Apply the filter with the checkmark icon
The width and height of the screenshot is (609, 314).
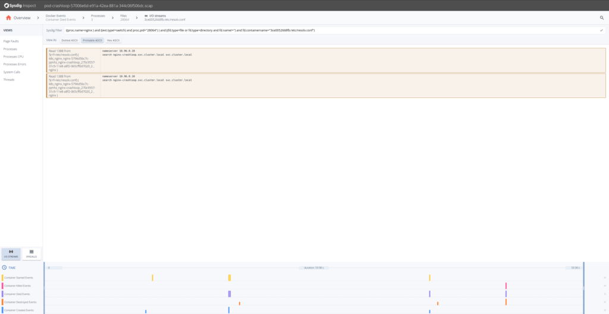point(602,30)
